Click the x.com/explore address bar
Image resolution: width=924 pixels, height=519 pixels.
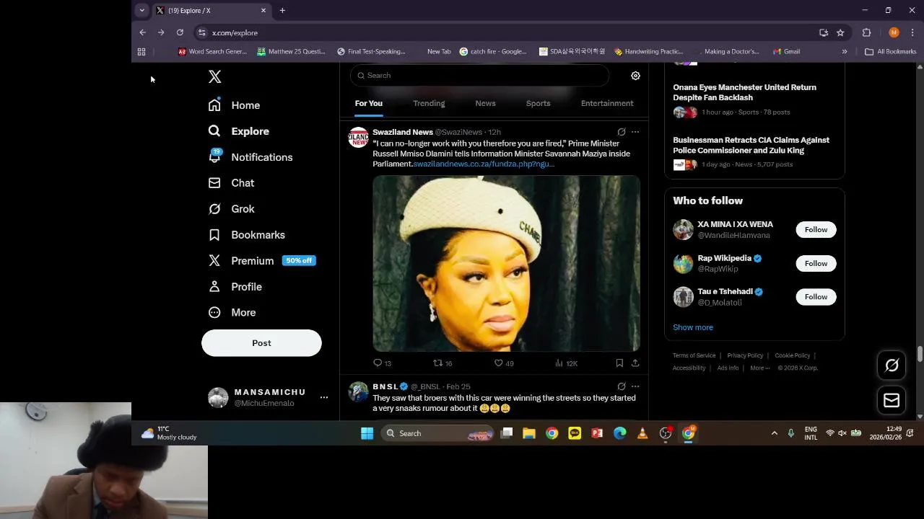click(x=505, y=32)
